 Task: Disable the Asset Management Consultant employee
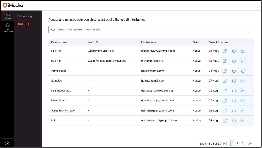[234, 61]
